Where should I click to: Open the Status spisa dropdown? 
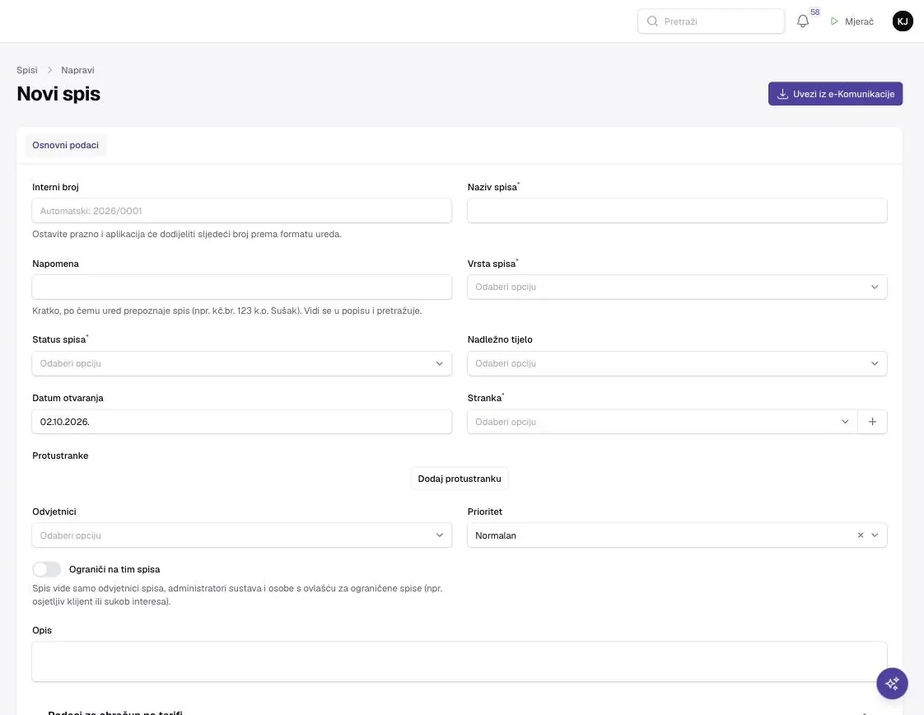[241, 363]
